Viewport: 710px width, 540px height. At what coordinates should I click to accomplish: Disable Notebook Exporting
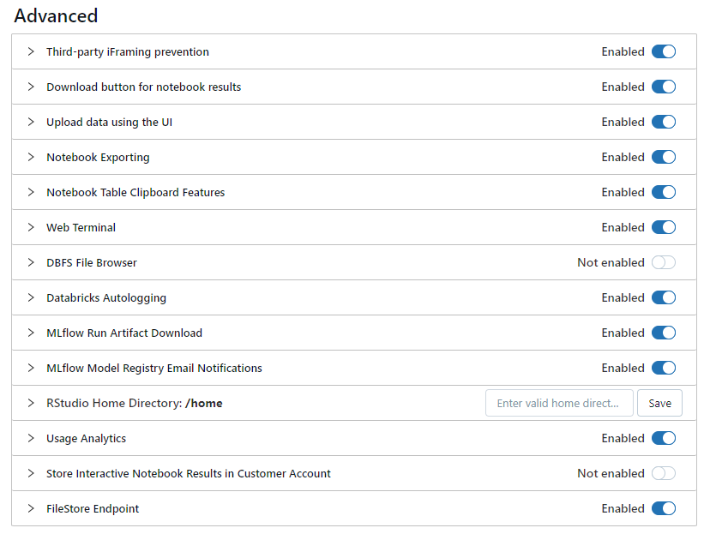coord(664,157)
